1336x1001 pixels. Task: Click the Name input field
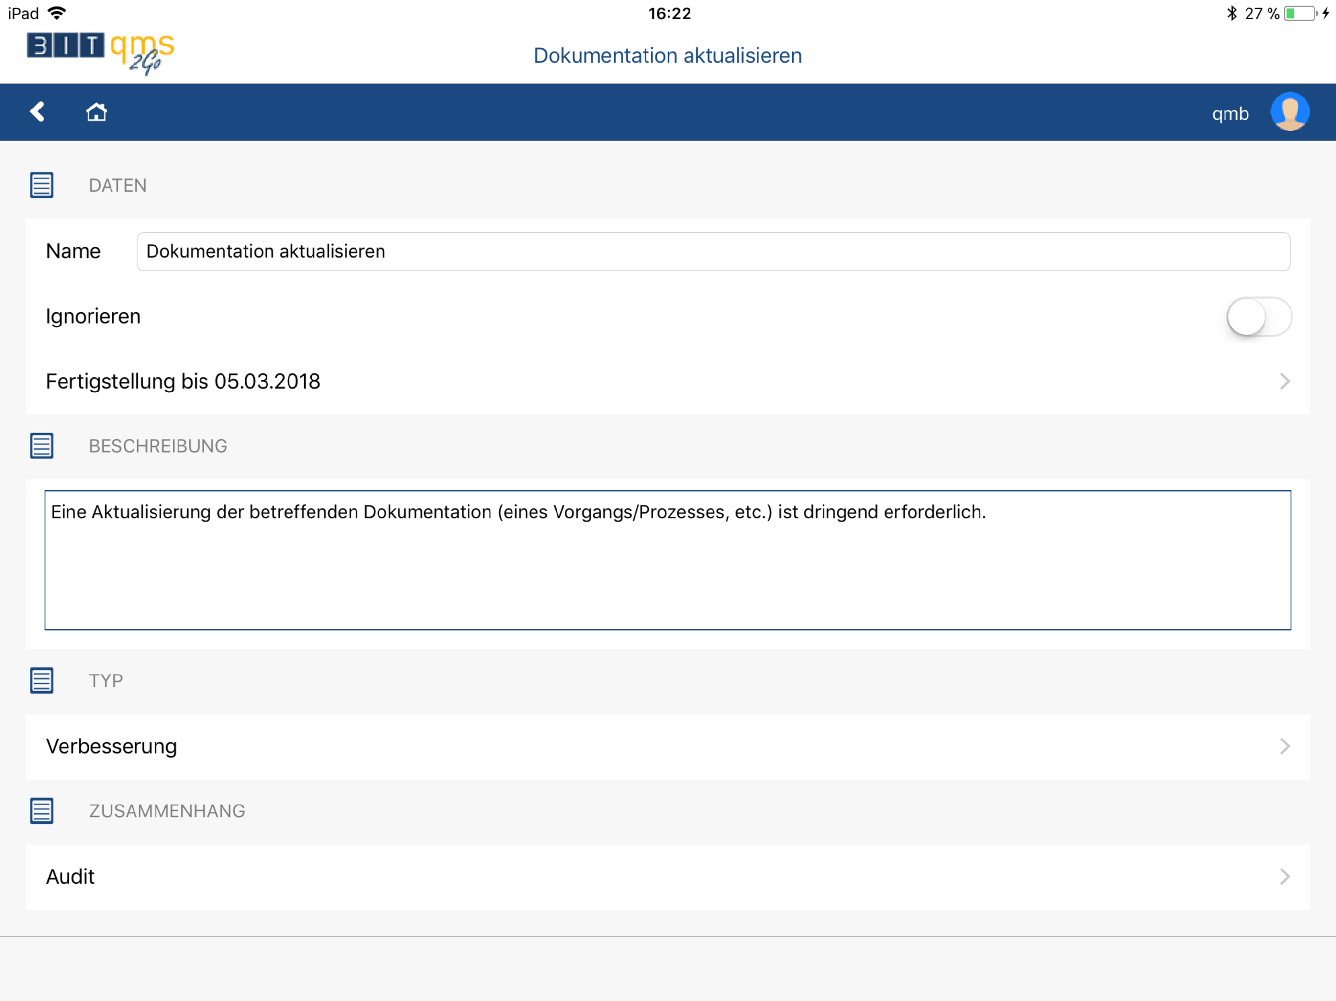713,251
